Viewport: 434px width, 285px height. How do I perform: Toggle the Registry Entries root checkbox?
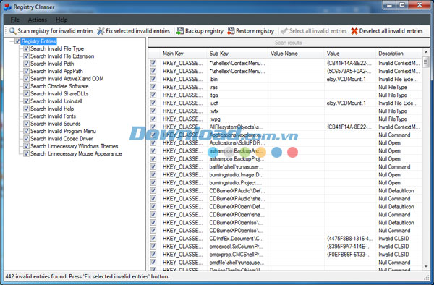(x=17, y=41)
